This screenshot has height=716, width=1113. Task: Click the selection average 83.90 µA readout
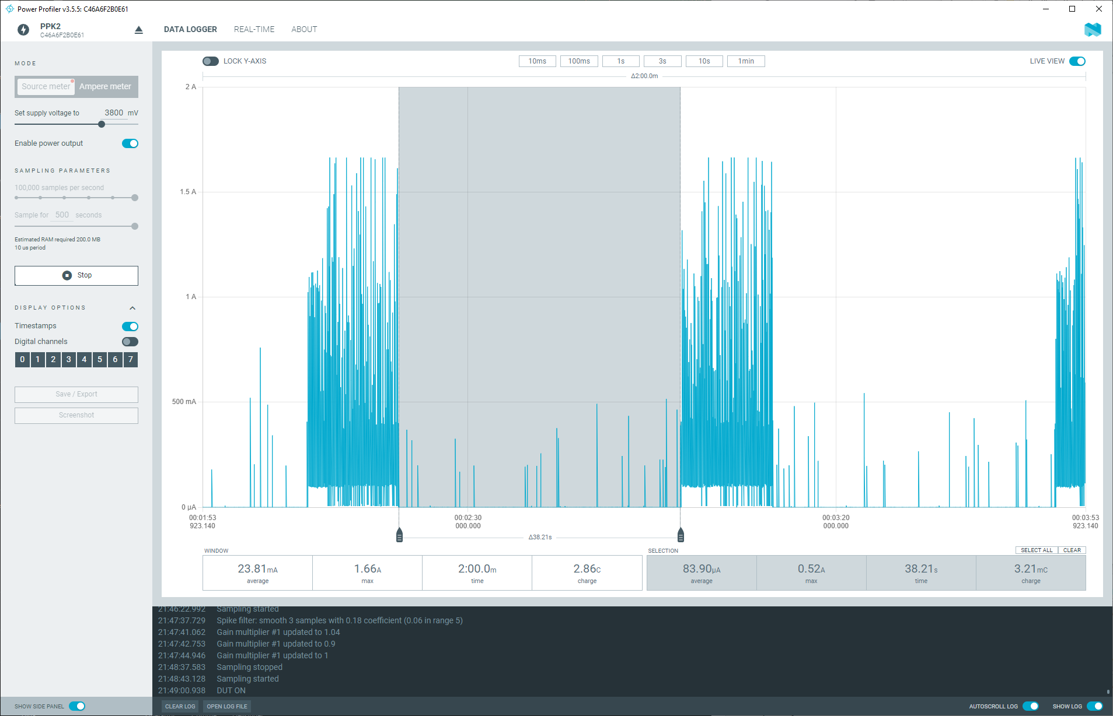point(702,573)
